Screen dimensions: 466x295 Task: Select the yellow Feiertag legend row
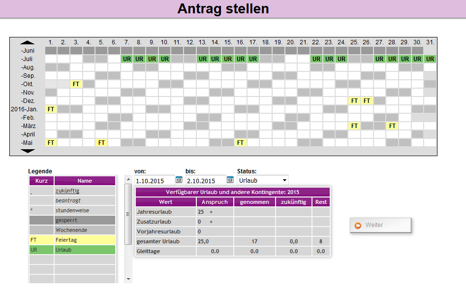click(x=72, y=240)
